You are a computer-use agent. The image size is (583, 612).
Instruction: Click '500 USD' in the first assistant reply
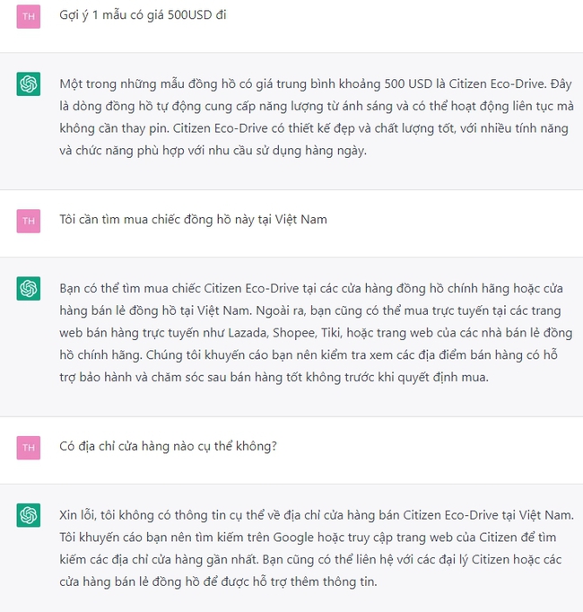point(408,84)
